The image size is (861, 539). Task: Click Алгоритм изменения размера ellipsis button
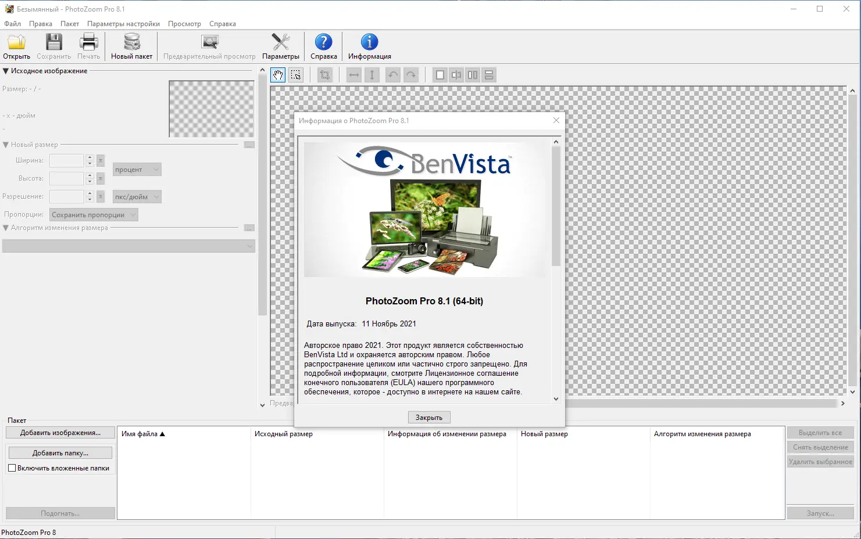click(x=249, y=228)
